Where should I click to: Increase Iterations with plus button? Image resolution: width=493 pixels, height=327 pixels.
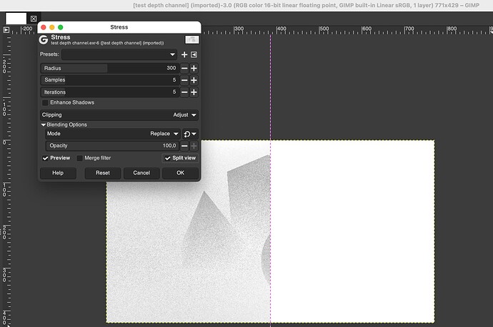coord(194,92)
